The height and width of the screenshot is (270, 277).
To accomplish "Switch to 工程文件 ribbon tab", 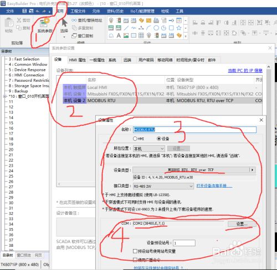I will (x=78, y=11).
